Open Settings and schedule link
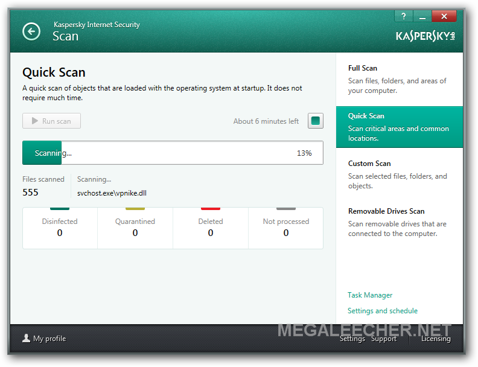Viewport: 478px width, 367px height. click(x=383, y=311)
